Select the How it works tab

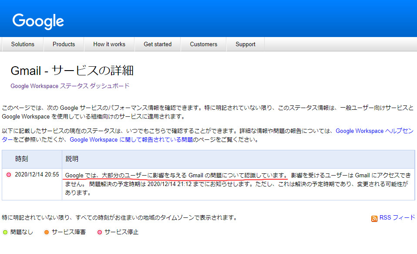pos(109,44)
